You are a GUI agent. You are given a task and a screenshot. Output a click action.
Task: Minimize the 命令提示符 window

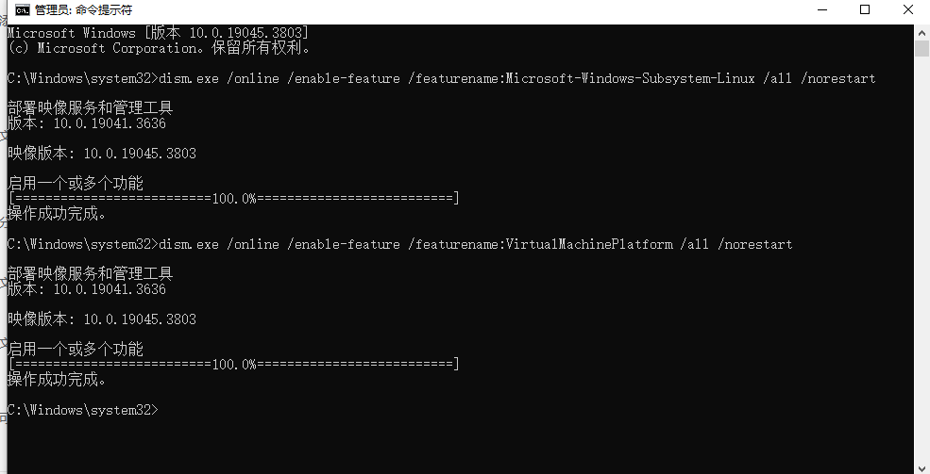coord(822,10)
